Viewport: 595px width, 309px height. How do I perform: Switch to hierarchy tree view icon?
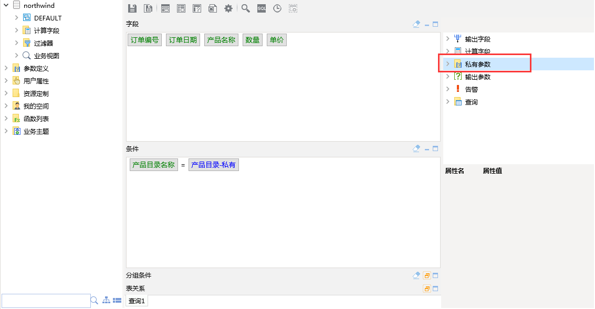106,300
